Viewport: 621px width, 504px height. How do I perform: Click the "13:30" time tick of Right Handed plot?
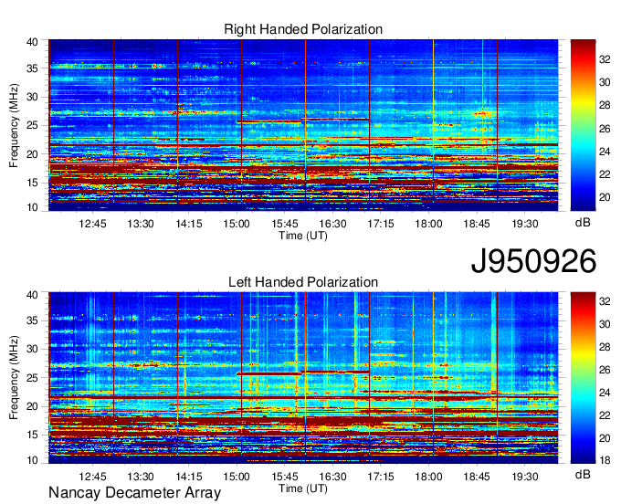pyautogui.click(x=141, y=224)
